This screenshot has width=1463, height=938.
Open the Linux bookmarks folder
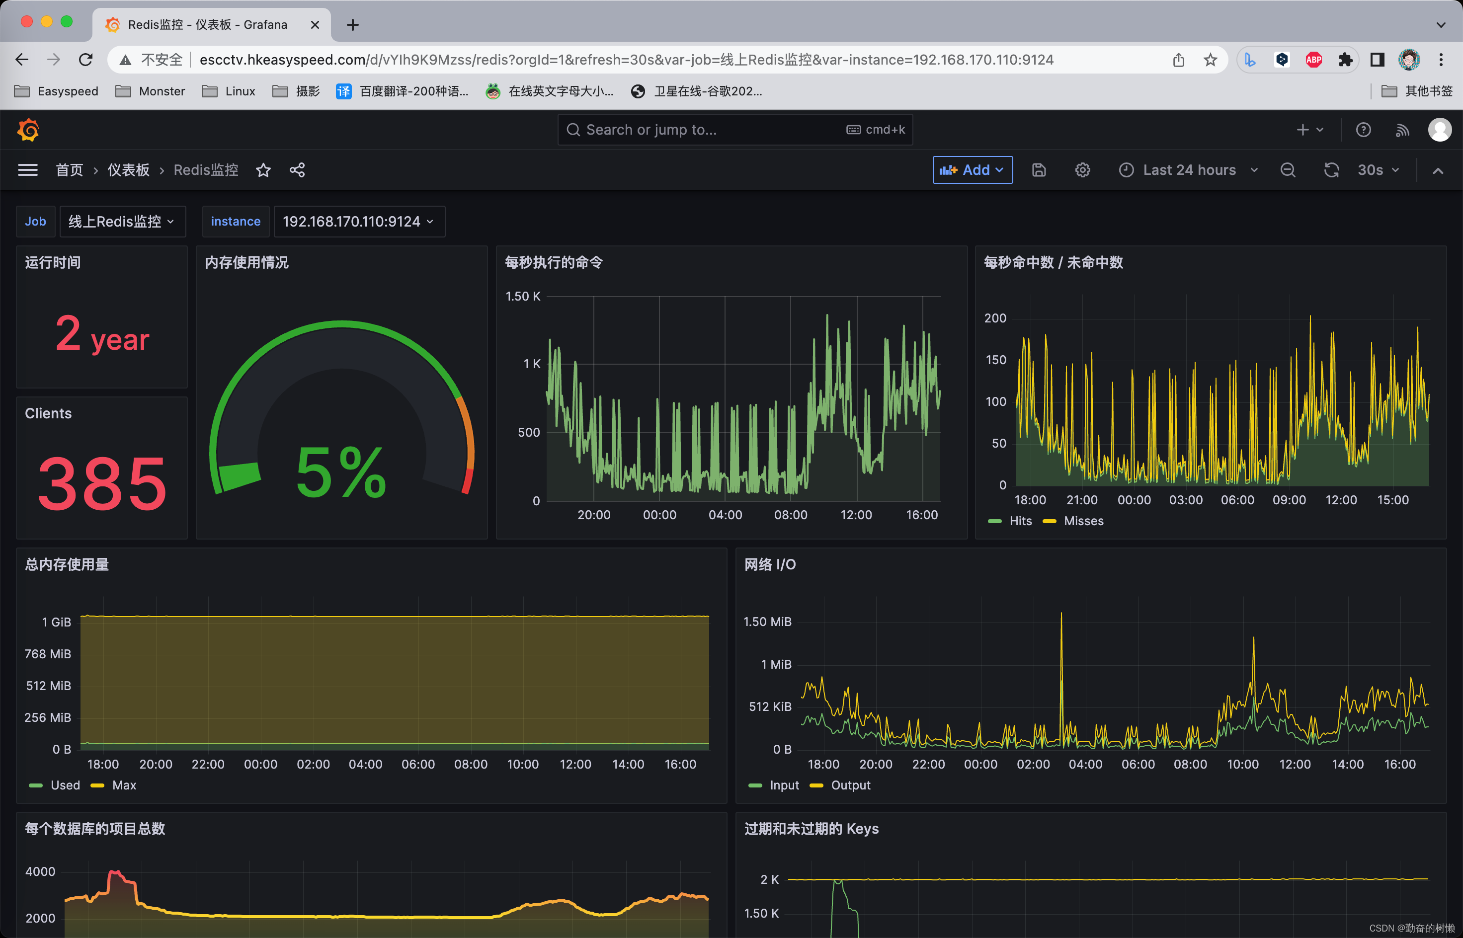(x=229, y=91)
